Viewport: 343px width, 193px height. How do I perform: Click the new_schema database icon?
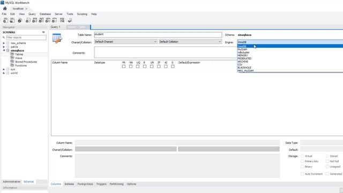(x=8, y=43)
